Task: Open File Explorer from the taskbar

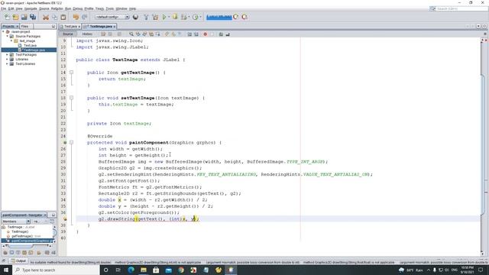Action: point(144,270)
